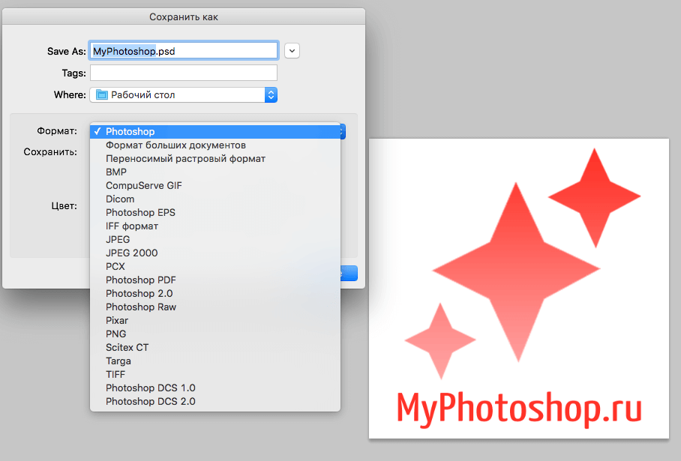Viewport: 681px width, 461px height.
Task: Select Photoshop PDF format
Action: (141, 280)
